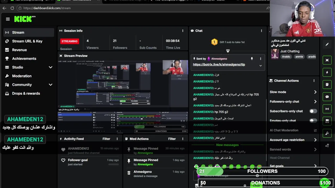
Task: Click the lightning bolt icon in right rail
Action: 327,72
